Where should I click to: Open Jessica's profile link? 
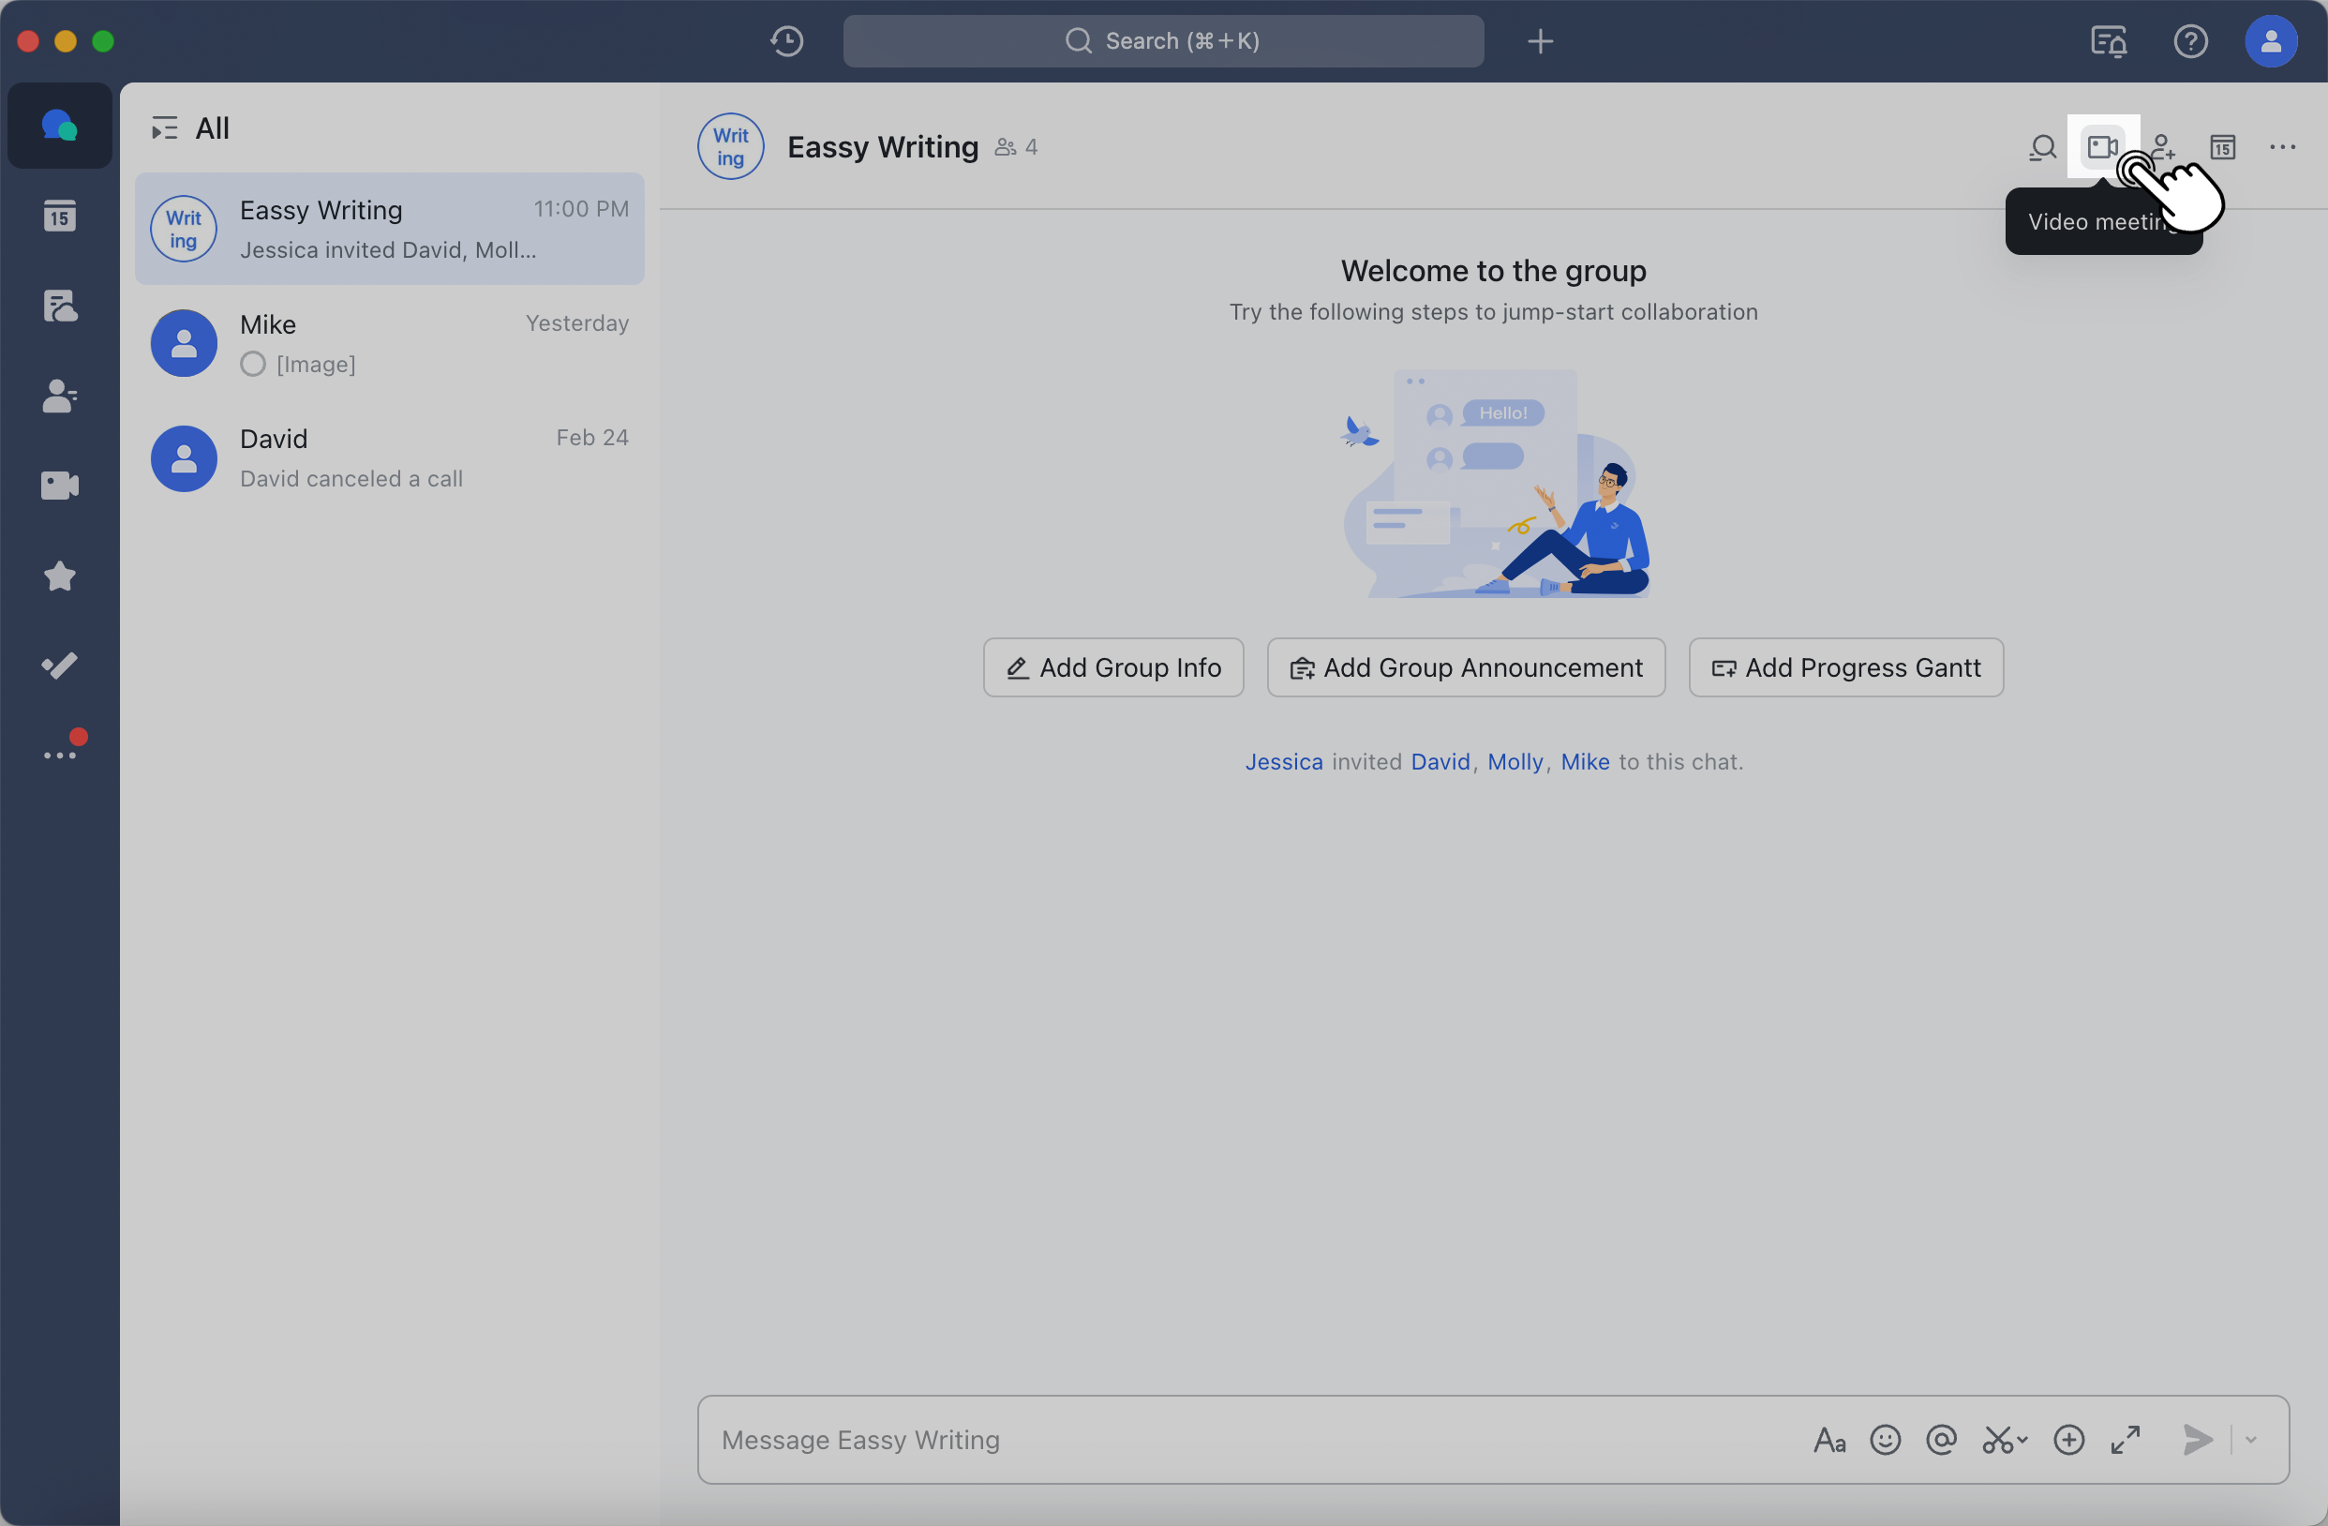[x=1283, y=762]
